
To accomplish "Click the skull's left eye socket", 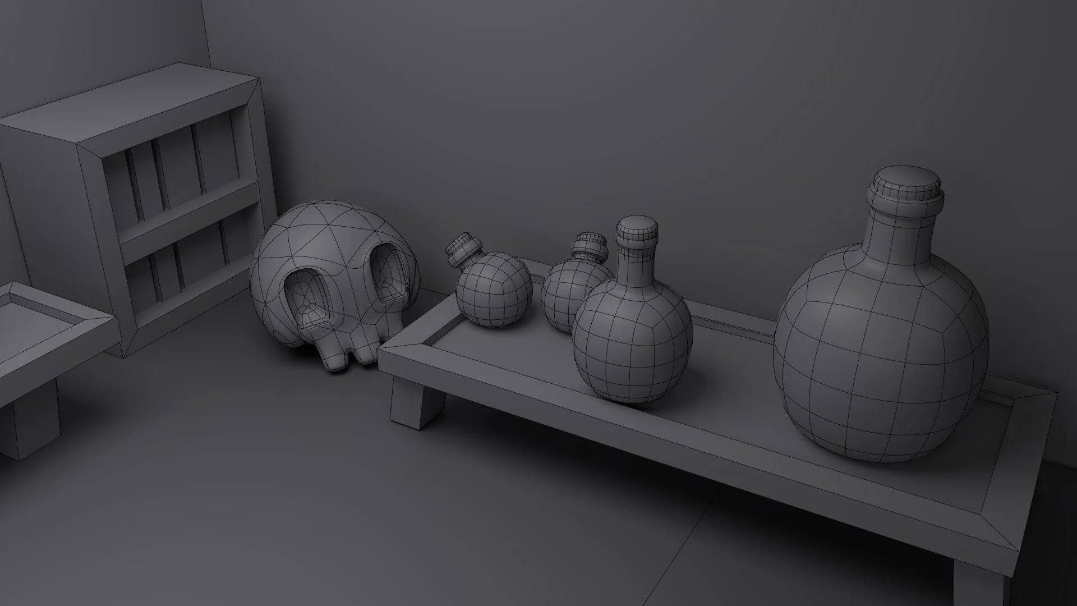I will [x=307, y=299].
